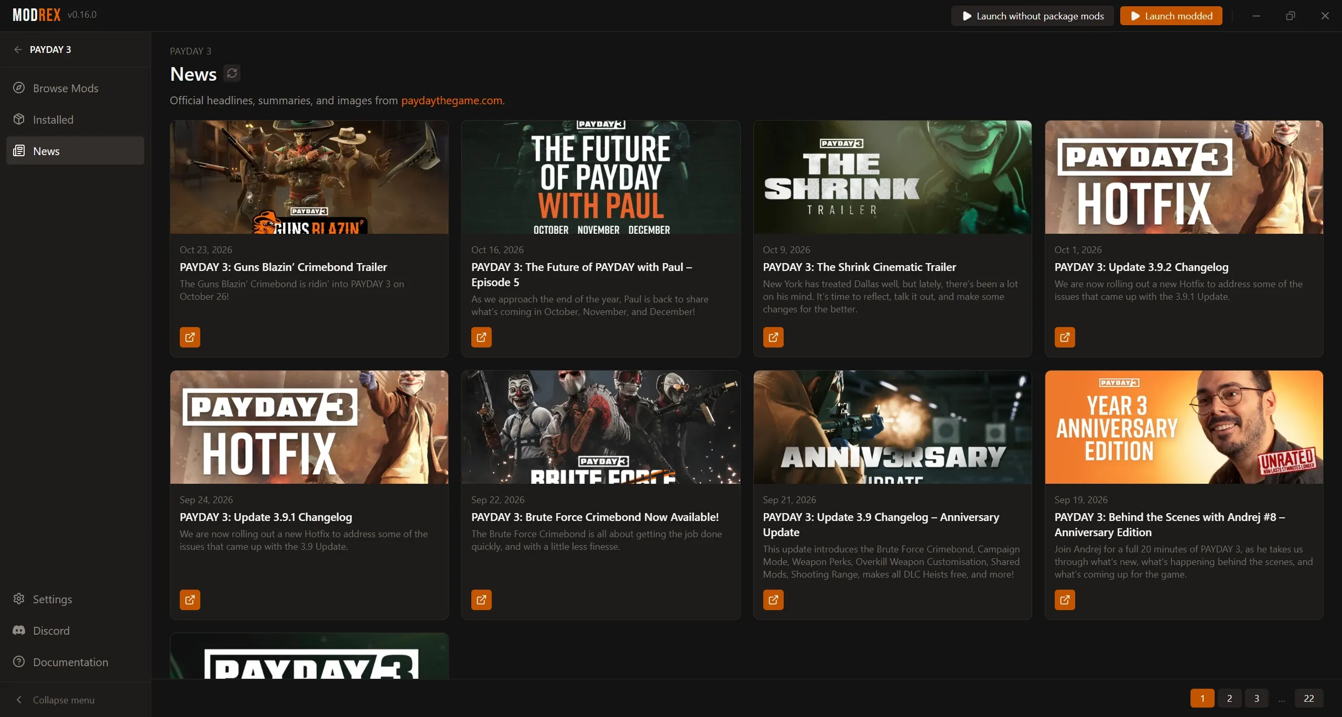Restore down the ModRex window
1342x717 pixels.
[x=1291, y=16]
